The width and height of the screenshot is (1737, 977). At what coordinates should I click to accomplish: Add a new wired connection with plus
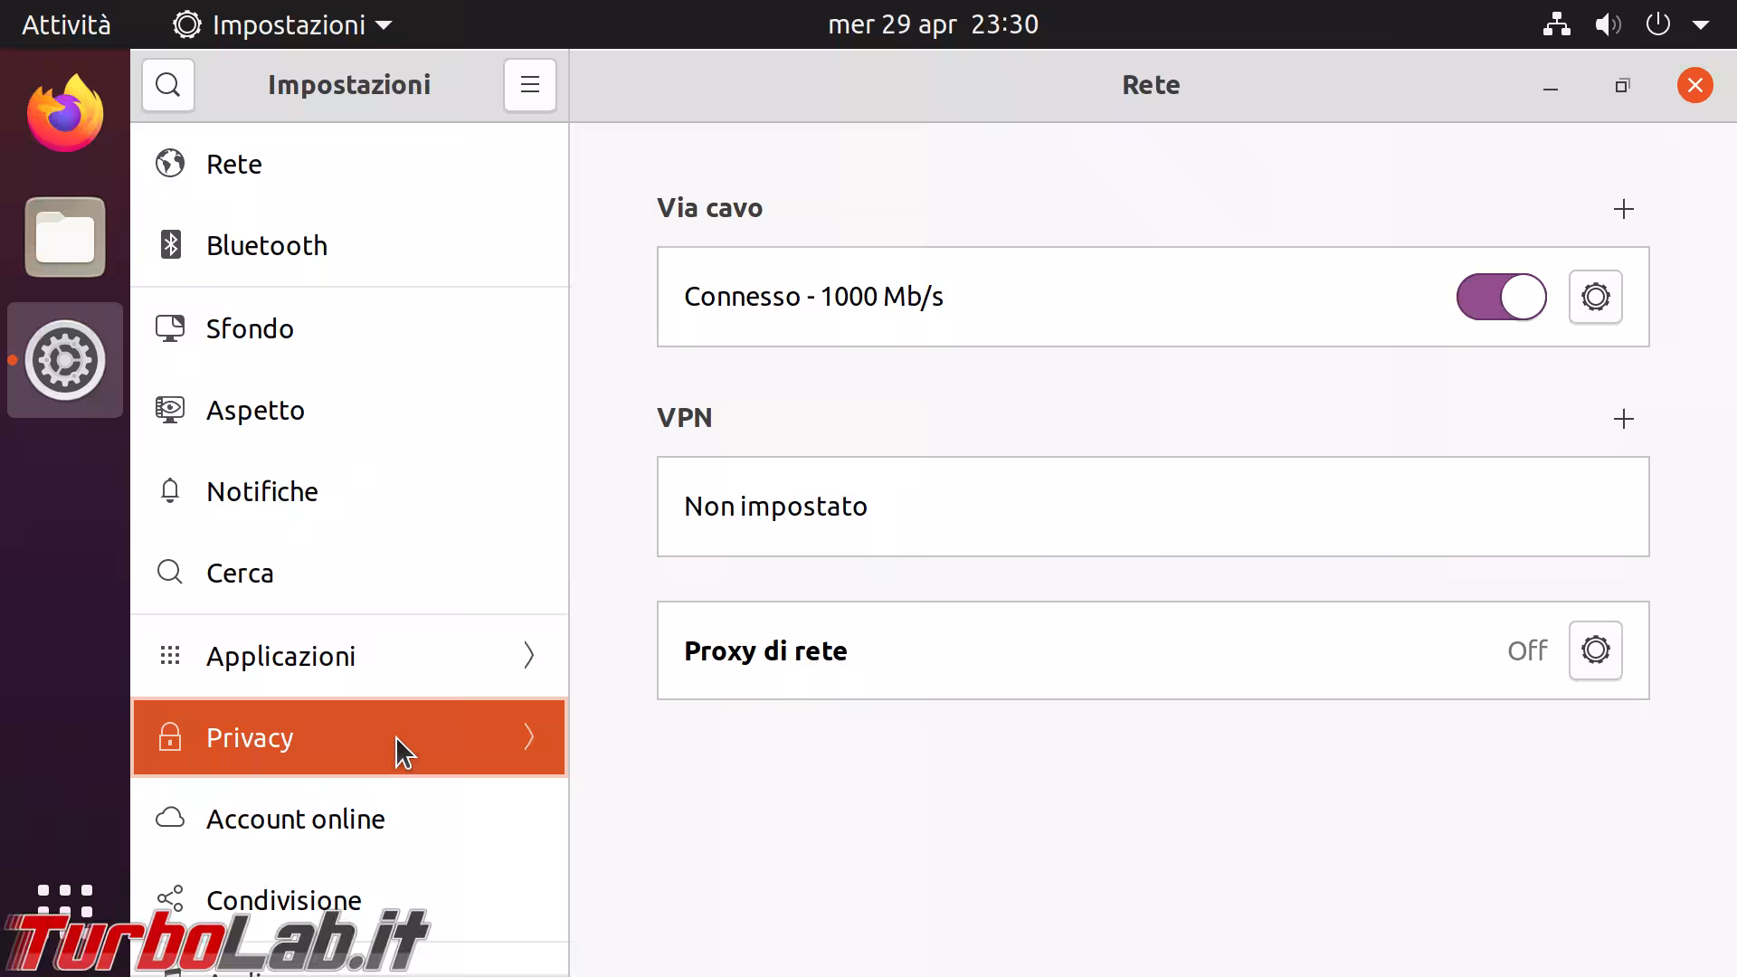coord(1623,209)
